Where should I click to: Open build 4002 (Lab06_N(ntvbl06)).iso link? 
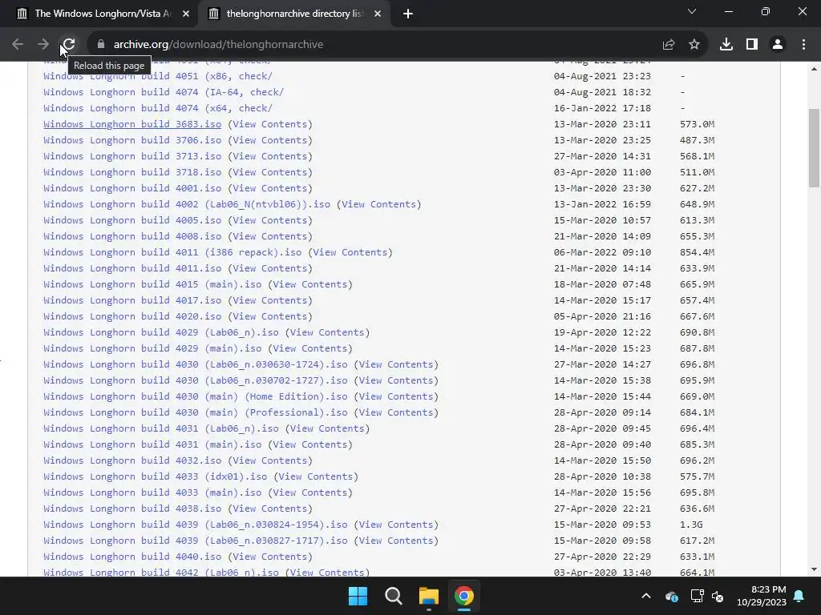[x=187, y=204]
